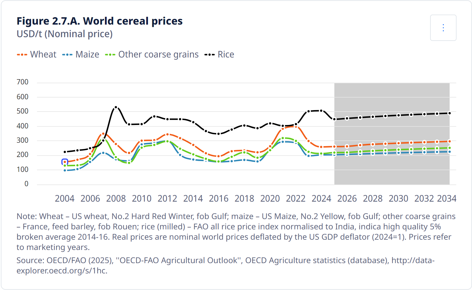Click the green Other coarse grains legend marker
Viewport: 472px width, 290px height.
point(110,54)
